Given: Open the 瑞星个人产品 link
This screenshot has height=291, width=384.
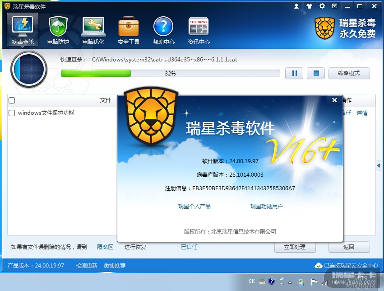Looking at the screenshot, I should [194, 207].
